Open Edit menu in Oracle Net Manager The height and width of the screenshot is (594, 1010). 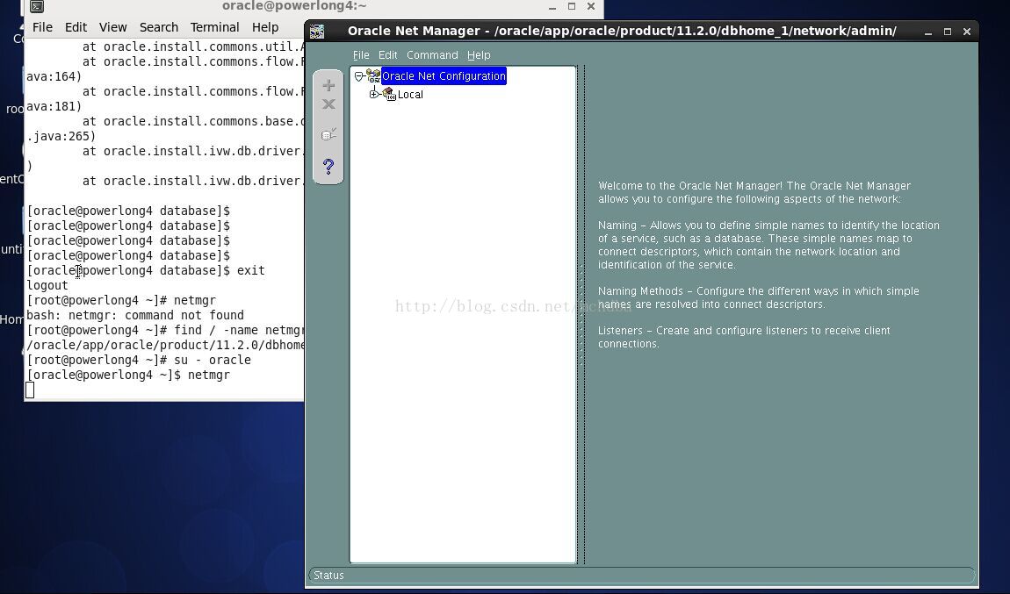click(x=388, y=55)
